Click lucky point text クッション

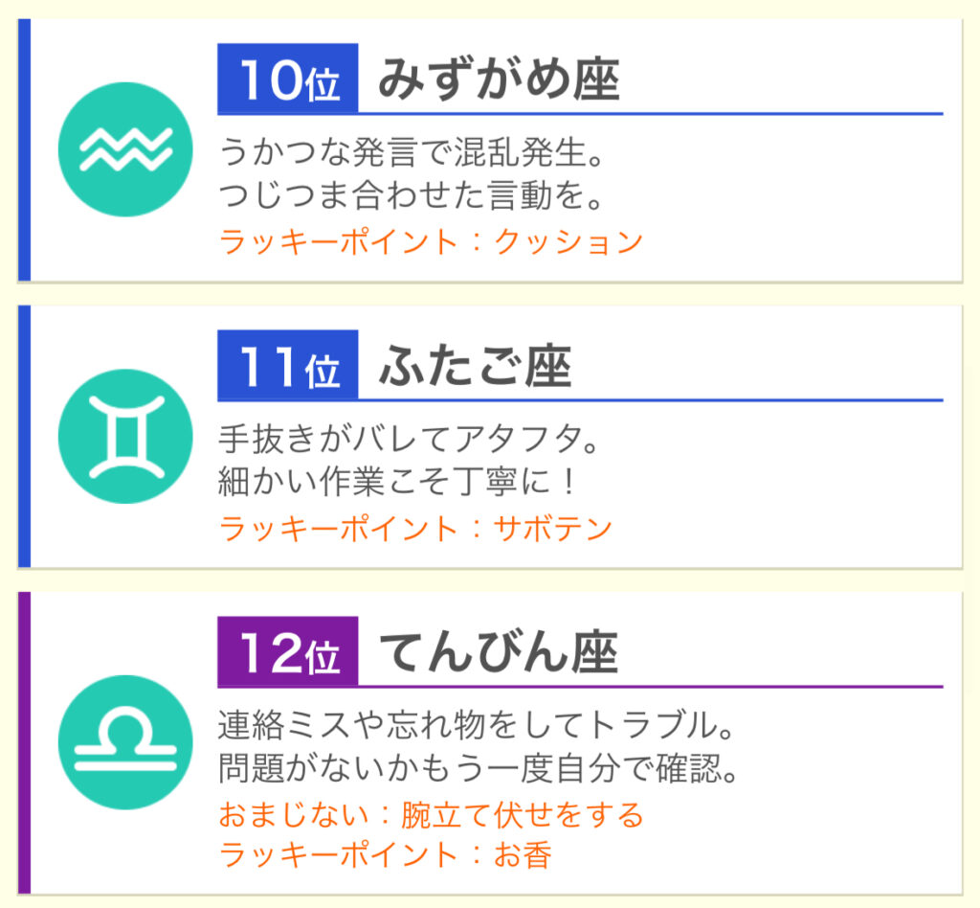tap(568, 241)
